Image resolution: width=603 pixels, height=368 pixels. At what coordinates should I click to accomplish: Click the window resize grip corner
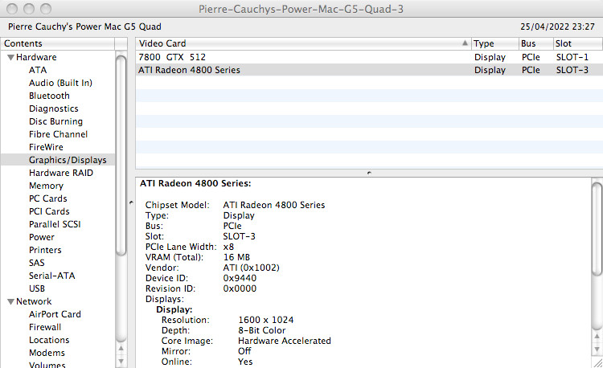[597, 362]
